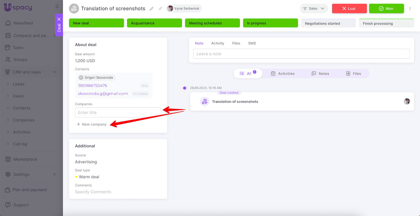The height and width of the screenshot is (216, 420).
Task: Go to Support in the sidebar
Action: pos(21,205)
